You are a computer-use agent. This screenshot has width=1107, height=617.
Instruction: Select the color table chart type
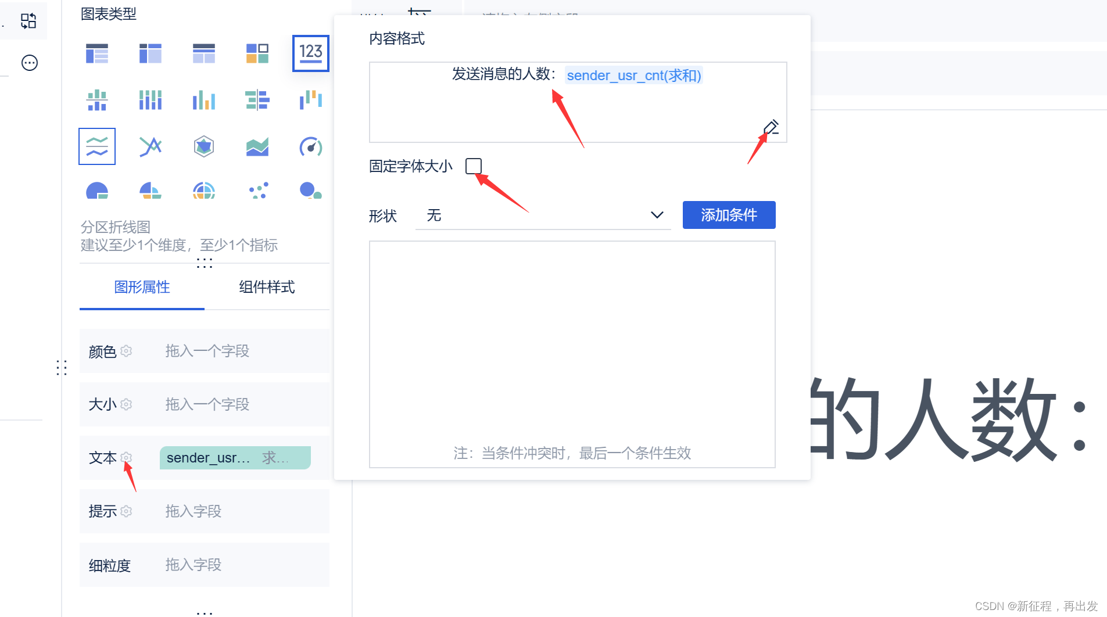(x=257, y=53)
